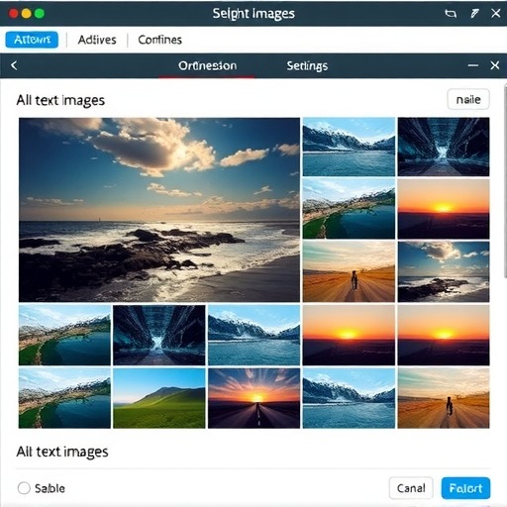Click the yellow macOS window button
Image resolution: width=507 pixels, height=507 pixels.
(27, 14)
